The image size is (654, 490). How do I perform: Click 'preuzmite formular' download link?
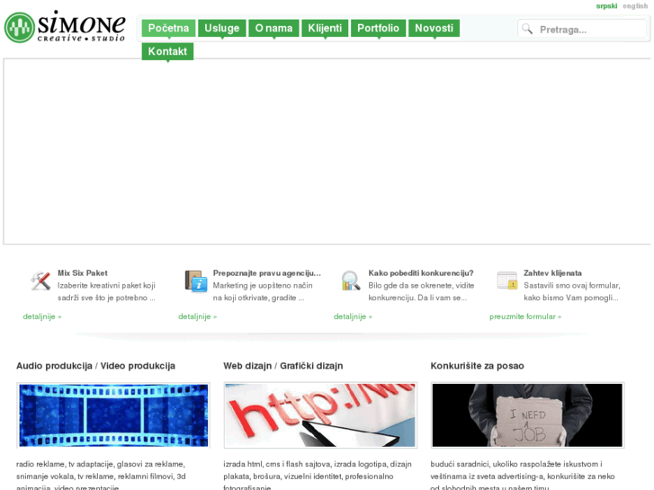tap(524, 316)
